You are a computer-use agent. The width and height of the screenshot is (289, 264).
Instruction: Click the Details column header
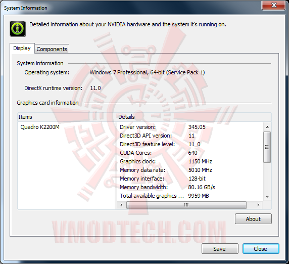[x=194, y=117]
